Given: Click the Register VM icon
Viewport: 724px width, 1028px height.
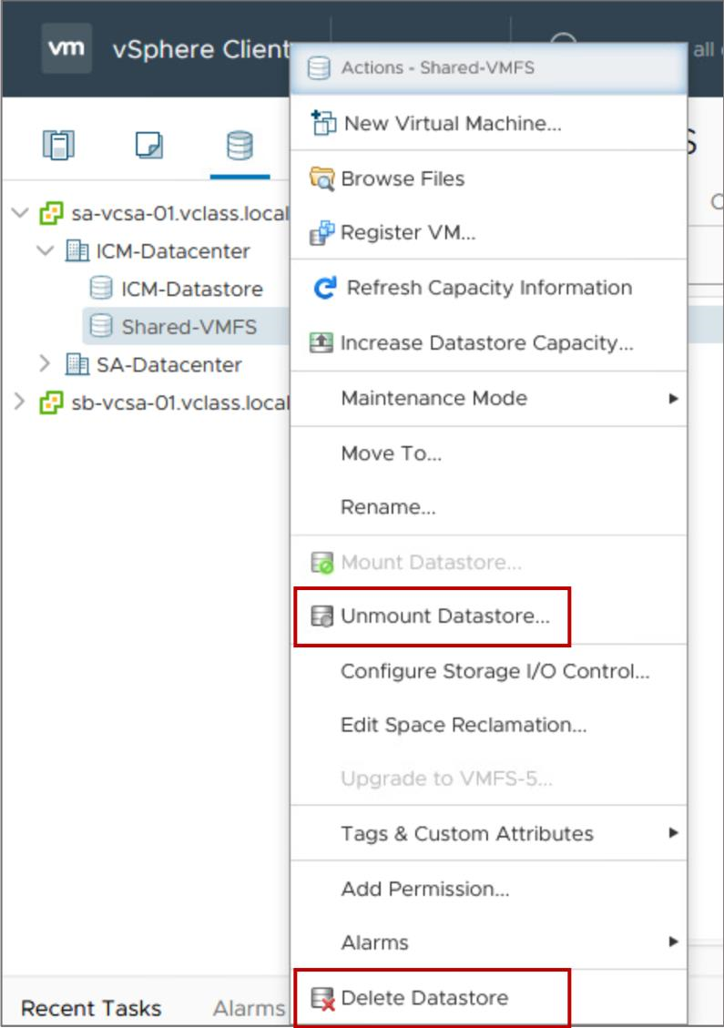Looking at the screenshot, I should pyautogui.click(x=321, y=233).
